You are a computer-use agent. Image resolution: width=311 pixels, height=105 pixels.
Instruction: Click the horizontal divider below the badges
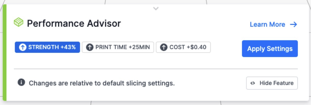(x=156, y=69)
